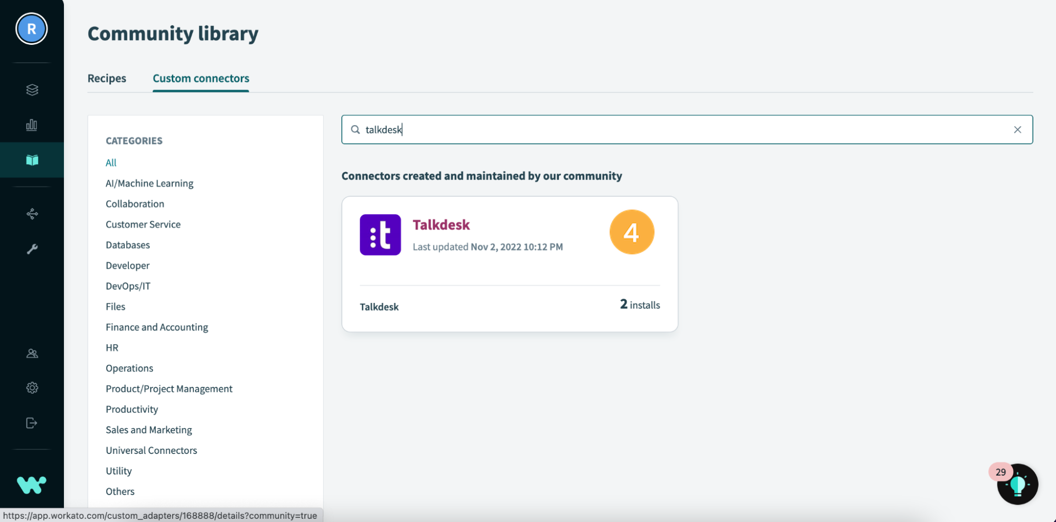The image size is (1056, 522).
Task: Click the Talkdesk connector logo
Action: pos(380,235)
